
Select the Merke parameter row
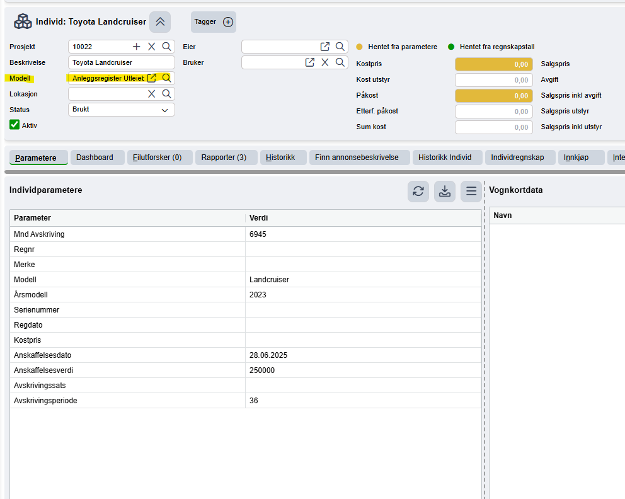click(x=246, y=265)
